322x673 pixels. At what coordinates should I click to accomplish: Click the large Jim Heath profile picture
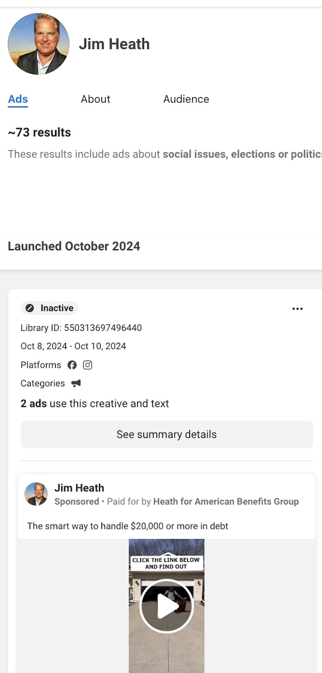tap(39, 44)
